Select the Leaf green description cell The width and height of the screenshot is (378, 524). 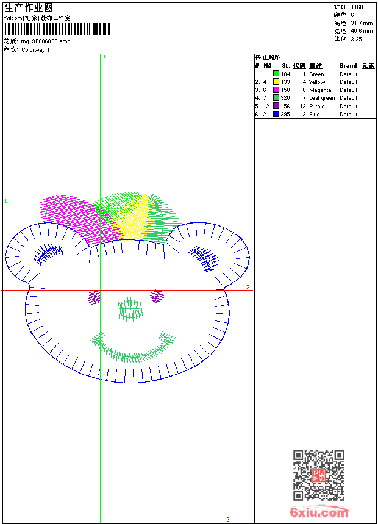point(322,98)
